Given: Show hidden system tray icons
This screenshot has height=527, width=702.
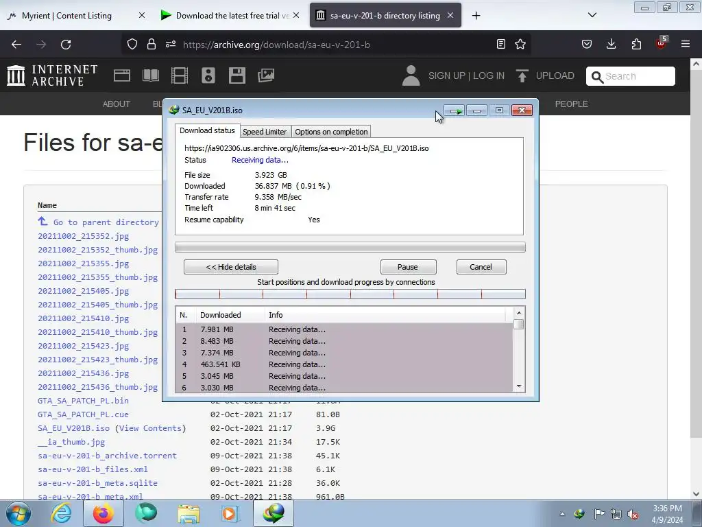Looking at the screenshot, I should point(562,515).
